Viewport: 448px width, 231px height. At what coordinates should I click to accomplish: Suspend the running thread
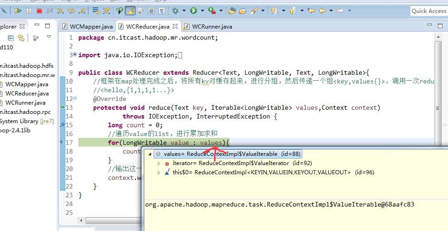pyautogui.click(x=29, y=11)
